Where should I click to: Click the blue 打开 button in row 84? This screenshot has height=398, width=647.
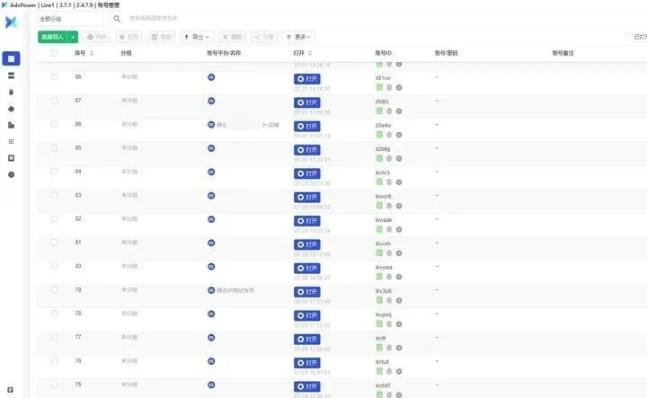tap(307, 173)
